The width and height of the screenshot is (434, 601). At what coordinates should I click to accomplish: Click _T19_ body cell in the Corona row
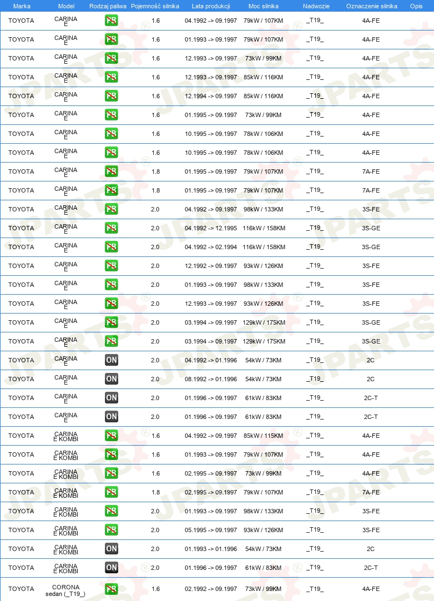[315, 589]
